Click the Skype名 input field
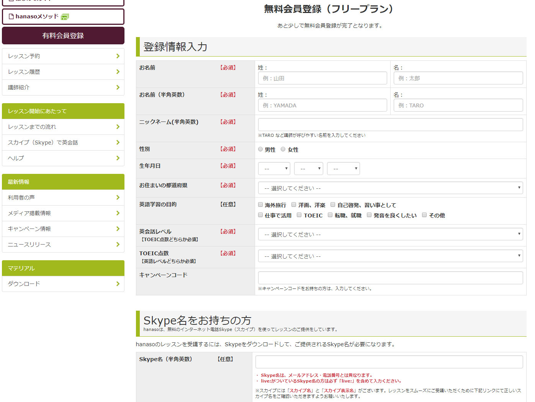The height and width of the screenshot is (402, 535). 389,362
